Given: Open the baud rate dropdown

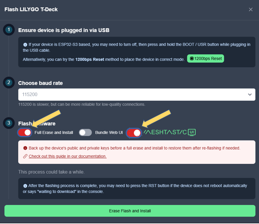Looking at the screenshot, I should 137,95.
